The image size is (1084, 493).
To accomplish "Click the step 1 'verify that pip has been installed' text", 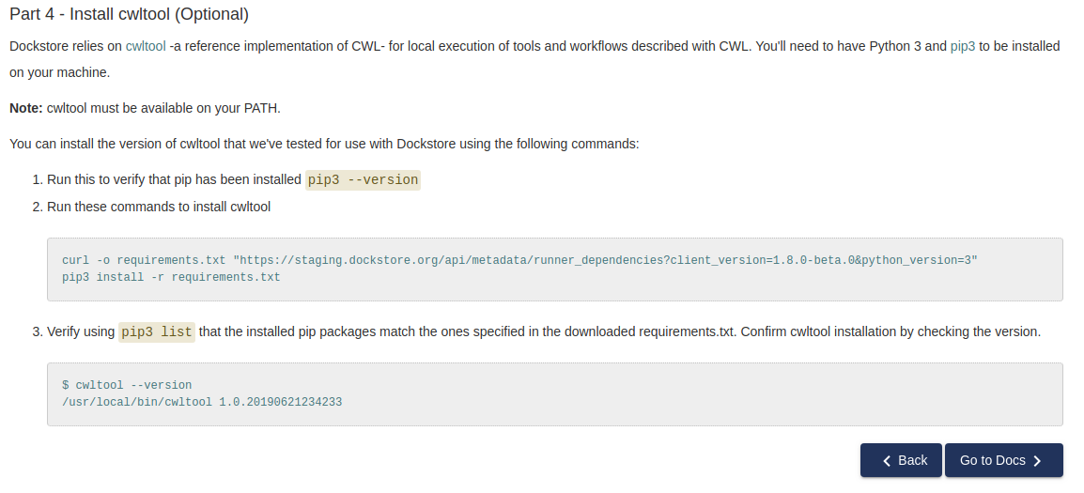I will [x=174, y=179].
